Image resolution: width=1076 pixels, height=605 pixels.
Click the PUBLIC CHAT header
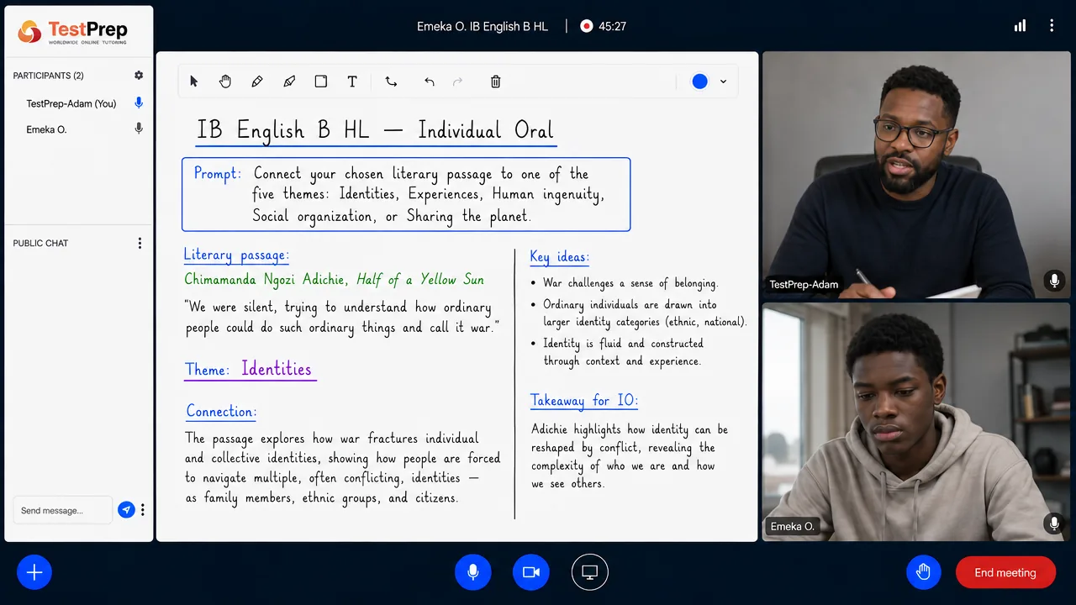point(40,243)
